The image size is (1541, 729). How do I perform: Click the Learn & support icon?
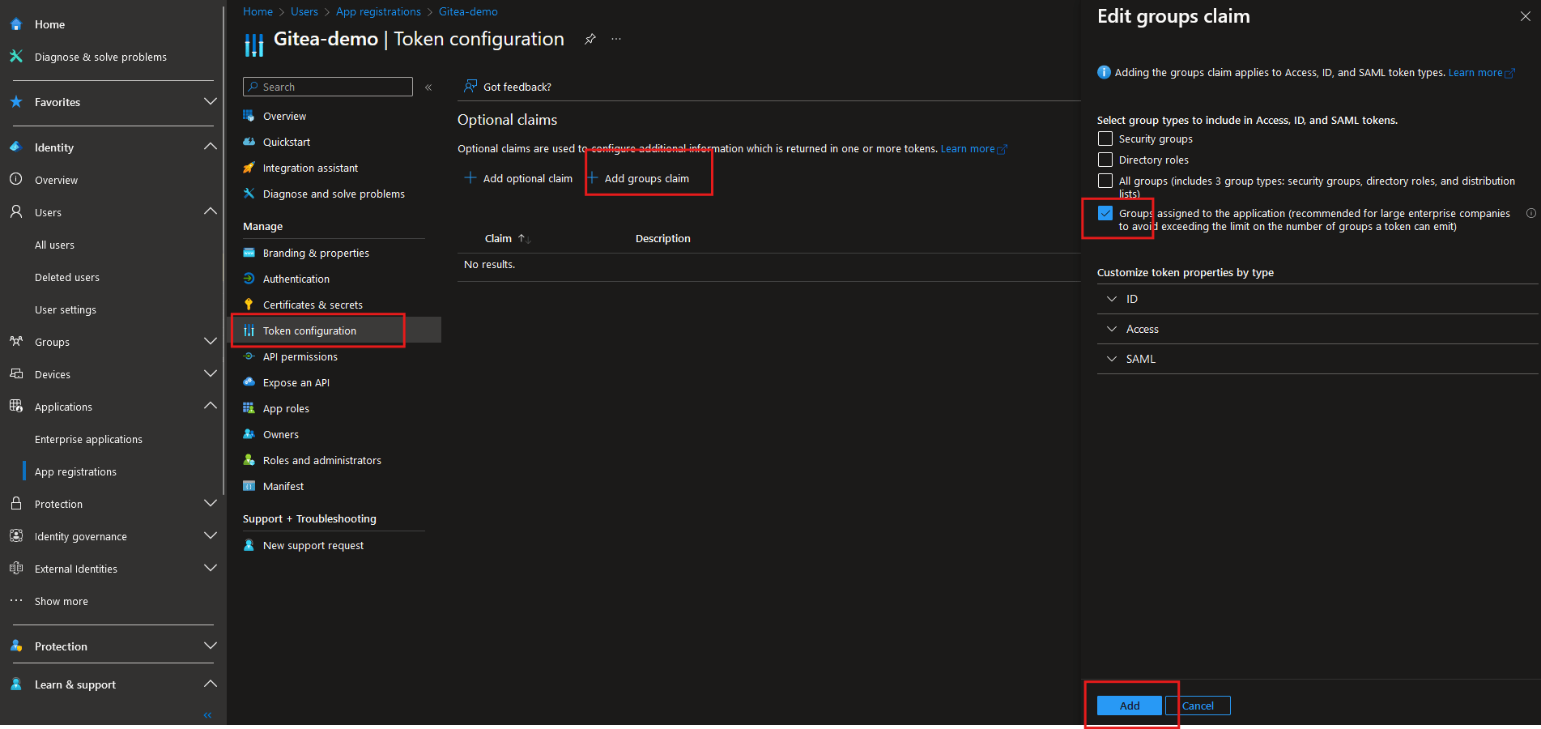[16, 684]
